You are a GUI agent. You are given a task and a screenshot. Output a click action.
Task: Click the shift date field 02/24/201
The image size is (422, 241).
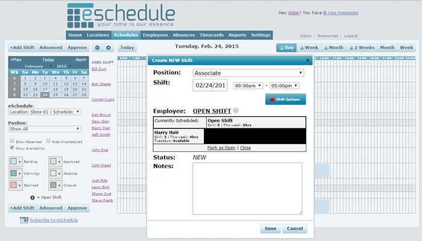[210, 86]
